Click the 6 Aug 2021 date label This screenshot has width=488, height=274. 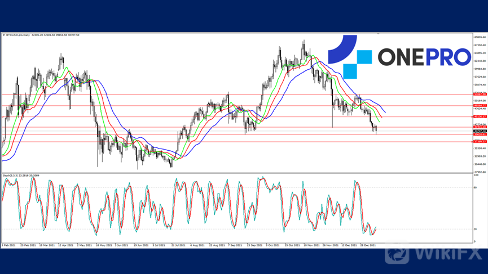pos(197,245)
